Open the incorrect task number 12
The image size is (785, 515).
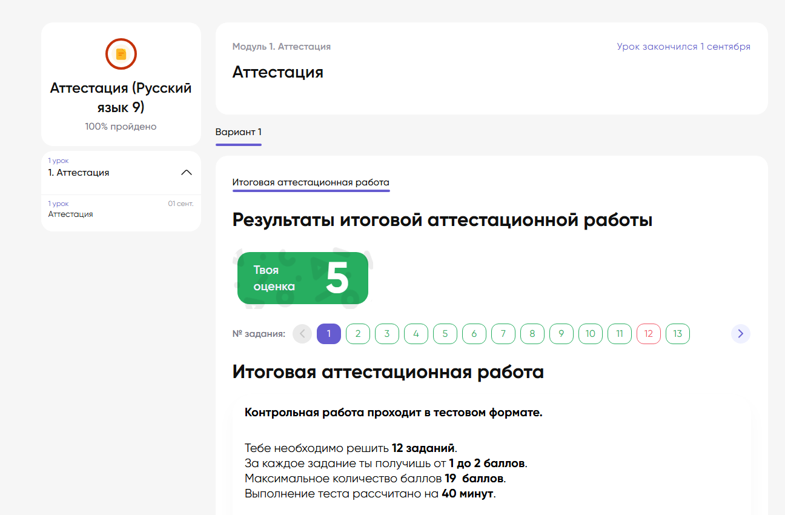pyautogui.click(x=649, y=334)
